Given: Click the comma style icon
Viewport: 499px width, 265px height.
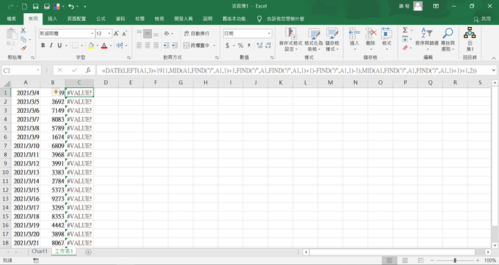Looking at the screenshot, I should [x=249, y=46].
